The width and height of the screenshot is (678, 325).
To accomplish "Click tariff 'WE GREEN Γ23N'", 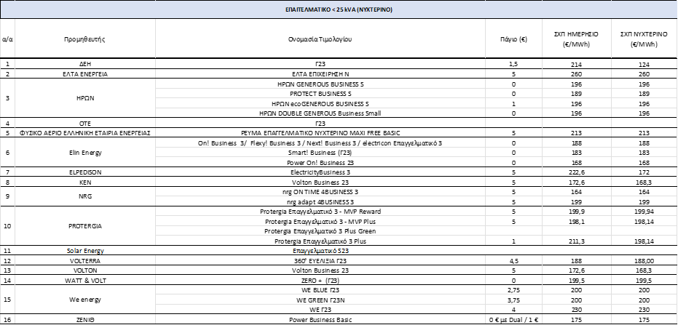I will tap(320, 300).
